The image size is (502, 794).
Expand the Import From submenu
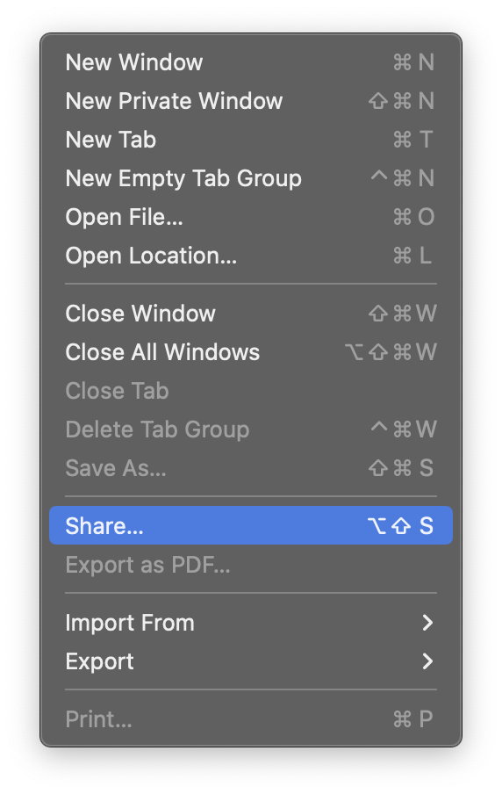tap(250, 623)
